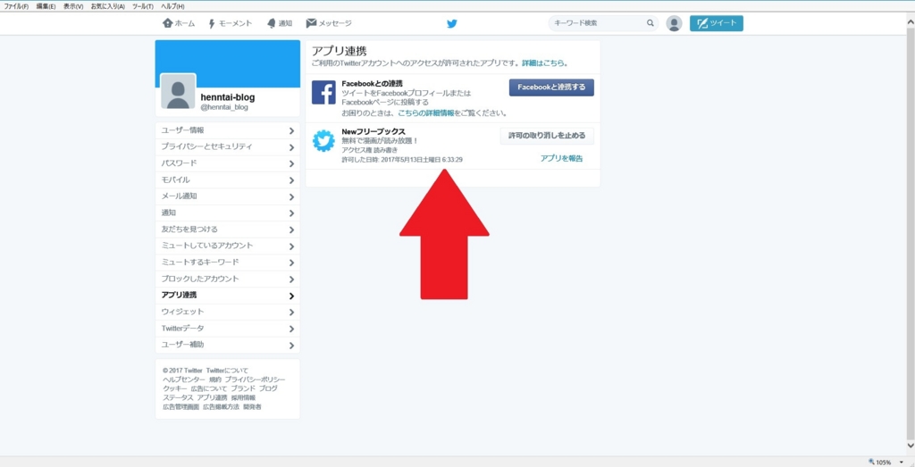This screenshot has height=467, width=915.
Task: Open Twitterデータ settings section
Action: click(x=228, y=329)
